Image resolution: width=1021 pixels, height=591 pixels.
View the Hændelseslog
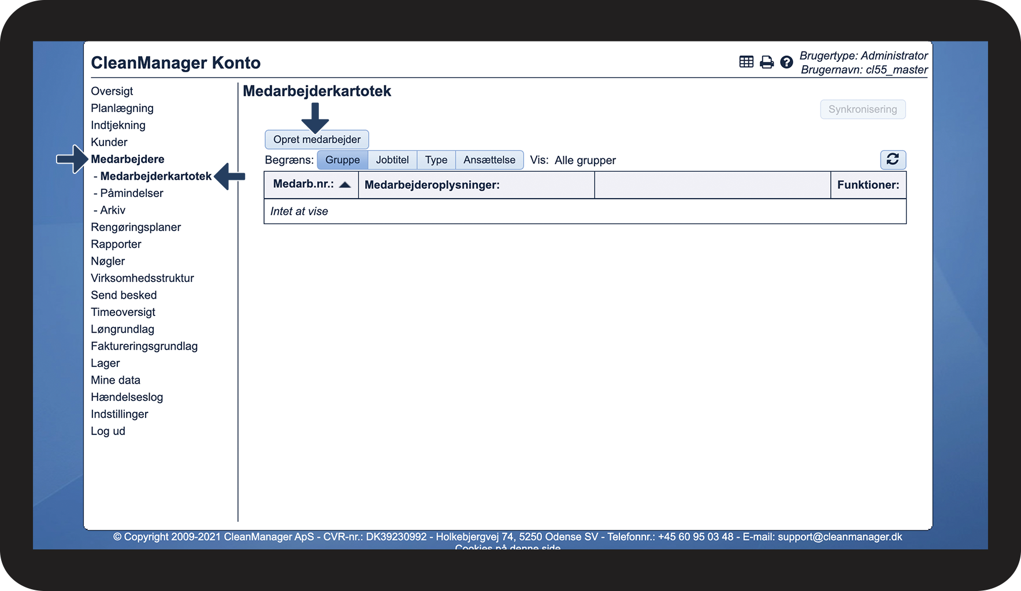(x=127, y=397)
